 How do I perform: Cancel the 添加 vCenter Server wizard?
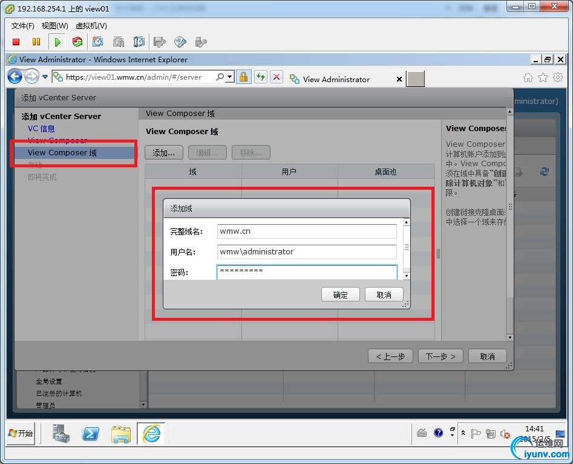487,356
